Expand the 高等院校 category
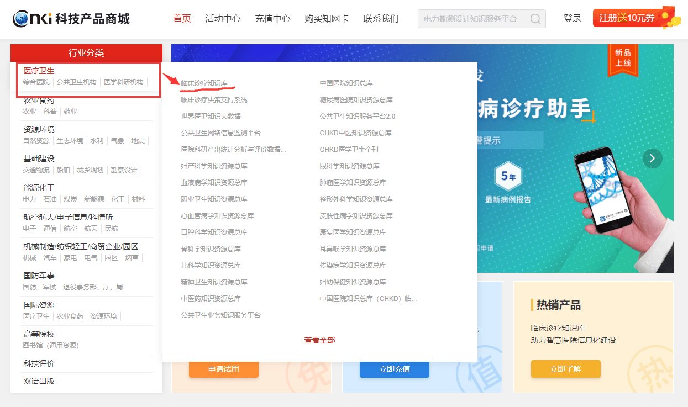Viewport: 688px width, 407px height. [x=39, y=334]
